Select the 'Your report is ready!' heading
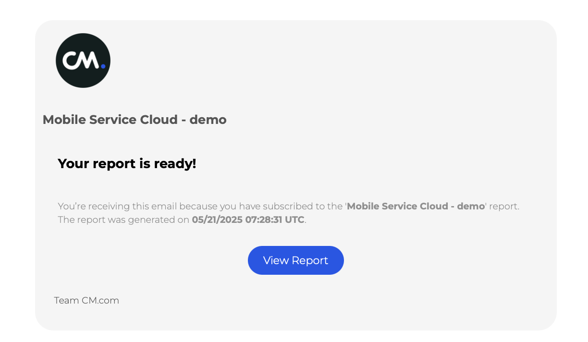Screen dimensions: 588x342 click(127, 163)
